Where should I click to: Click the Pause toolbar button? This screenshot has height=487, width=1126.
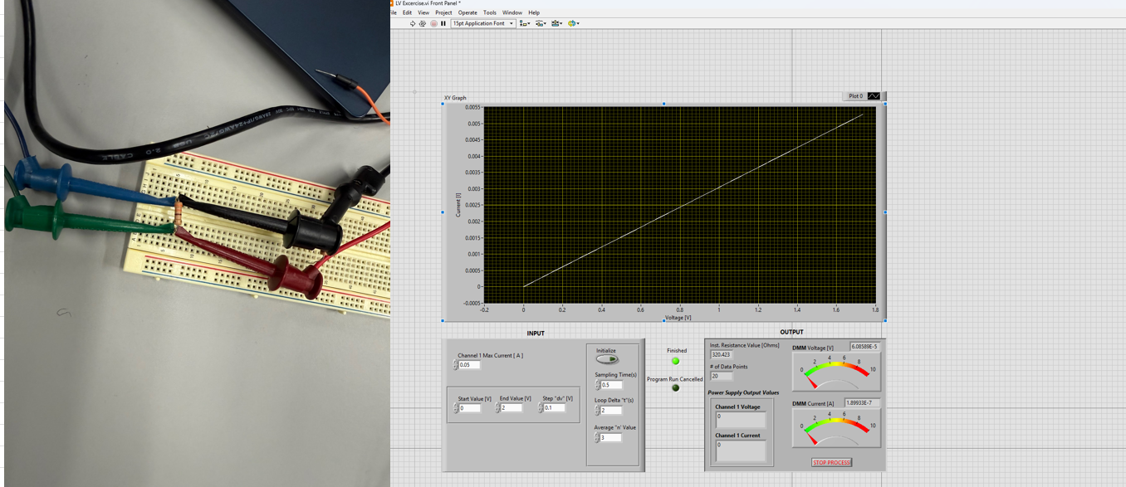443,23
